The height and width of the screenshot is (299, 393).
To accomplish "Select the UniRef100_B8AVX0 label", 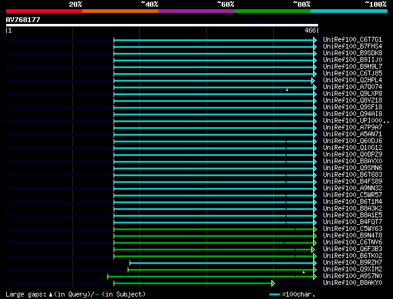I will (352, 161).
